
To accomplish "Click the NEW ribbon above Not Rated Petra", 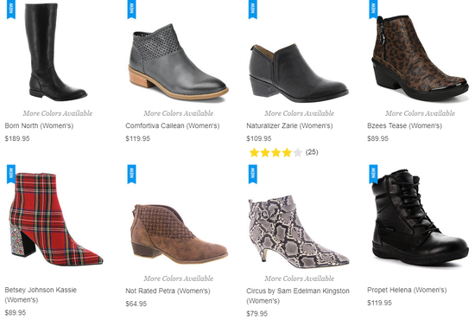I will coord(132,174).
